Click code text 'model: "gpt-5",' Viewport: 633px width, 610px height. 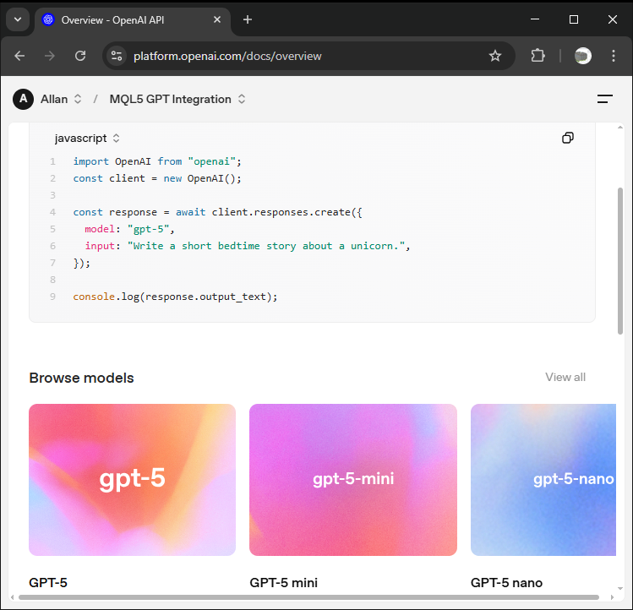pyautogui.click(x=129, y=229)
